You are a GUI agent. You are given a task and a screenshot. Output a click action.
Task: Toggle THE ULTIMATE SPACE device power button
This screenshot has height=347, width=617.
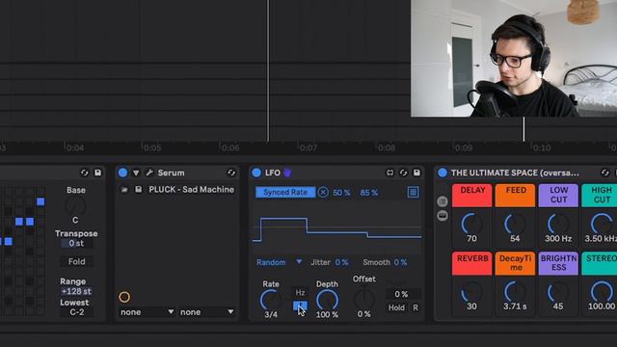[443, 173]
